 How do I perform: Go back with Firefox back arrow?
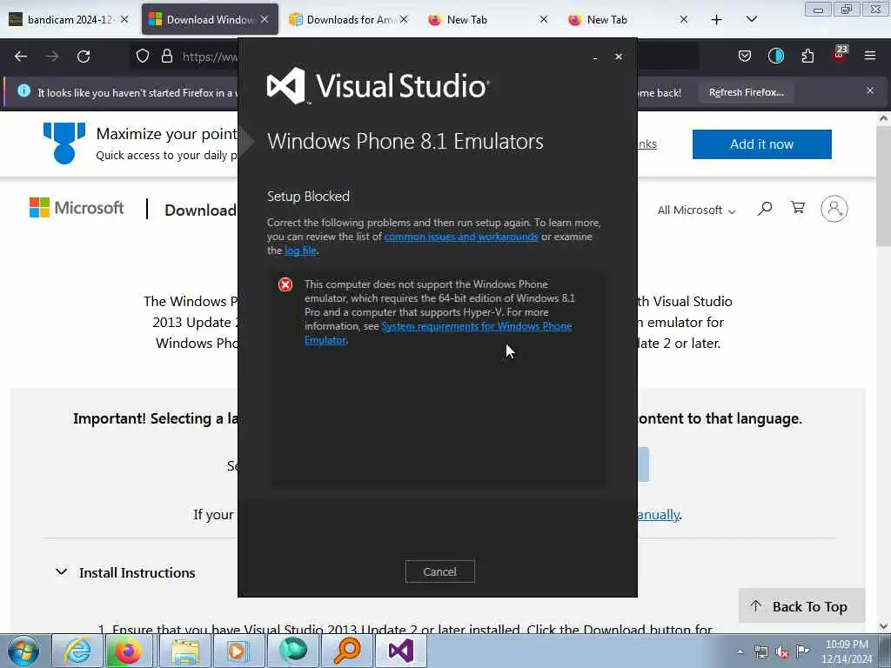pos(21,57)
